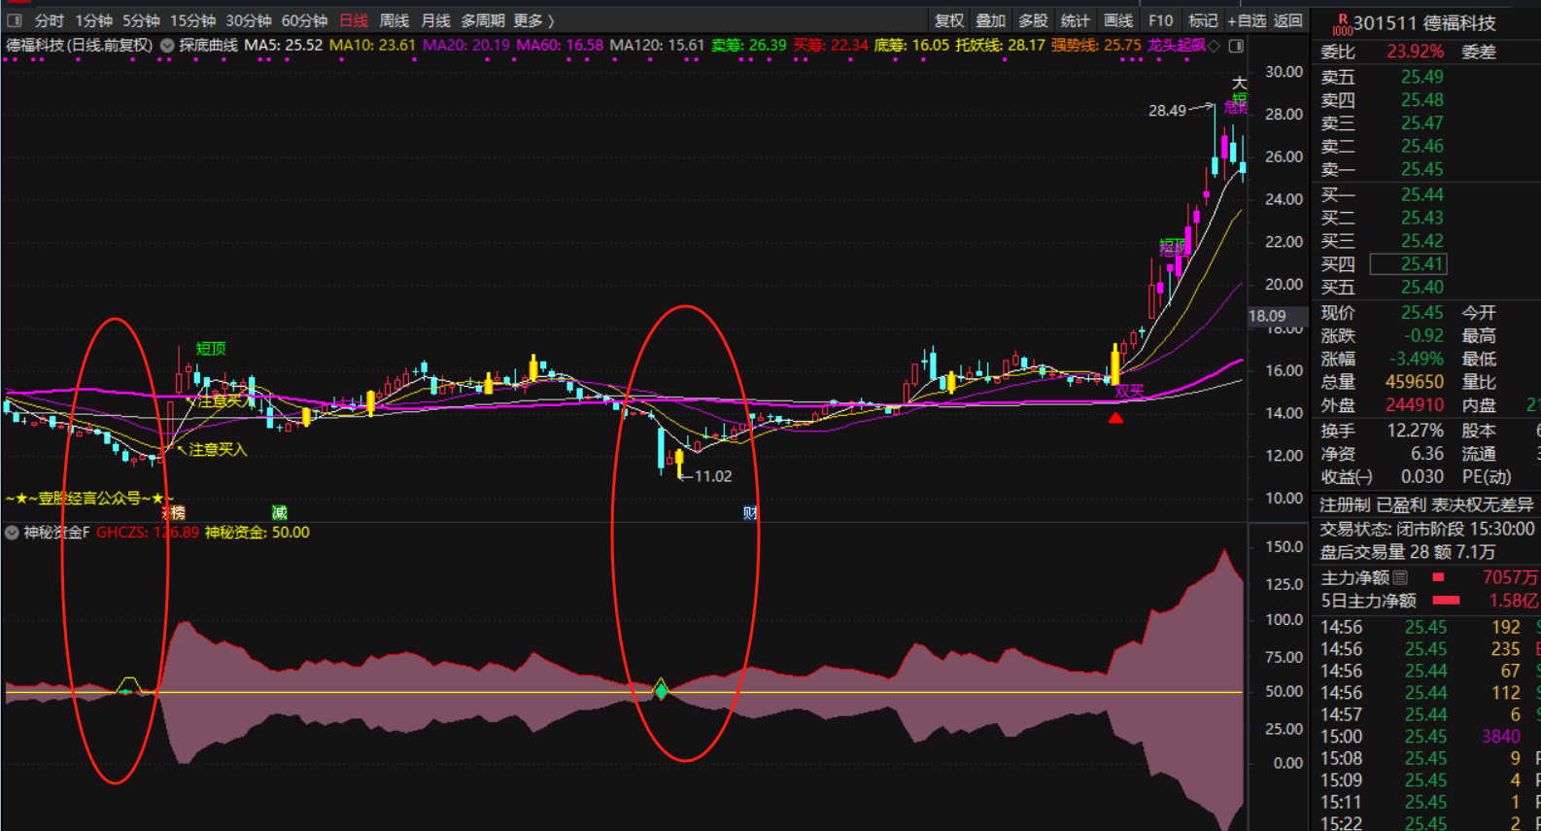1541x831 pixels.
Task: Click the right panel toggle icon
Action: 1236,46
